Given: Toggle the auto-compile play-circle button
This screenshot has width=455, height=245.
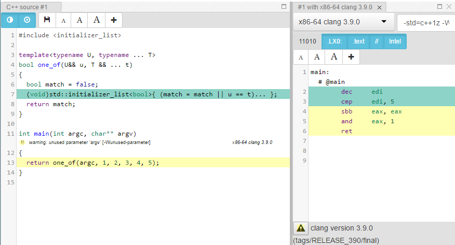Looking at the screenshot, I should (x=27, y=20).
